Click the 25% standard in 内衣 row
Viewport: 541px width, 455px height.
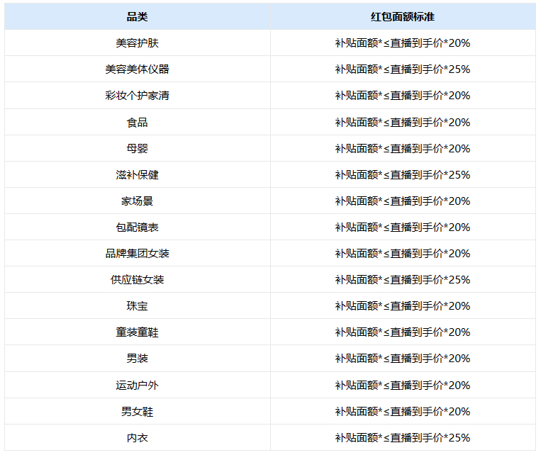click(x=403, y=438)
